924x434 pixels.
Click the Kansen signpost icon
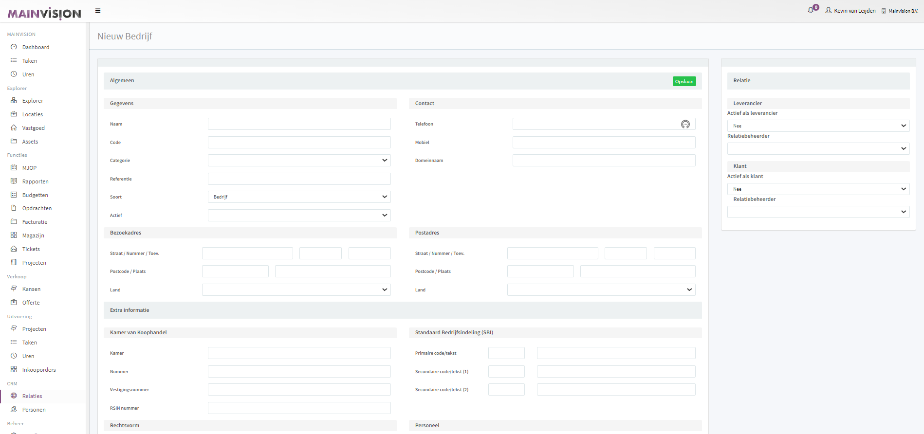14,289
